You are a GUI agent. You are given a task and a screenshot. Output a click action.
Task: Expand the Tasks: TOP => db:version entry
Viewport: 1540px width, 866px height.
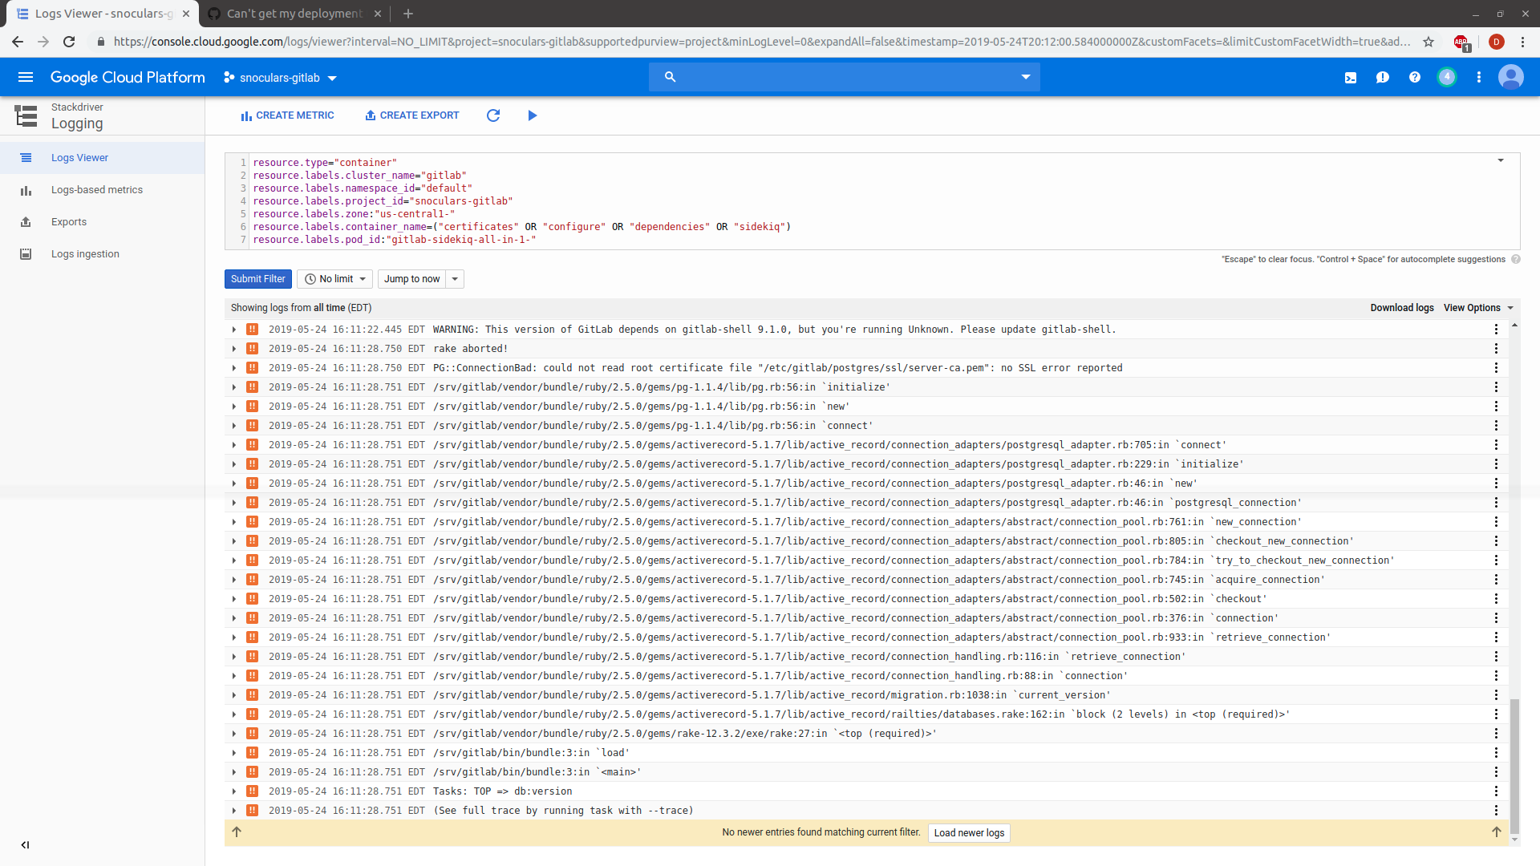234,791
